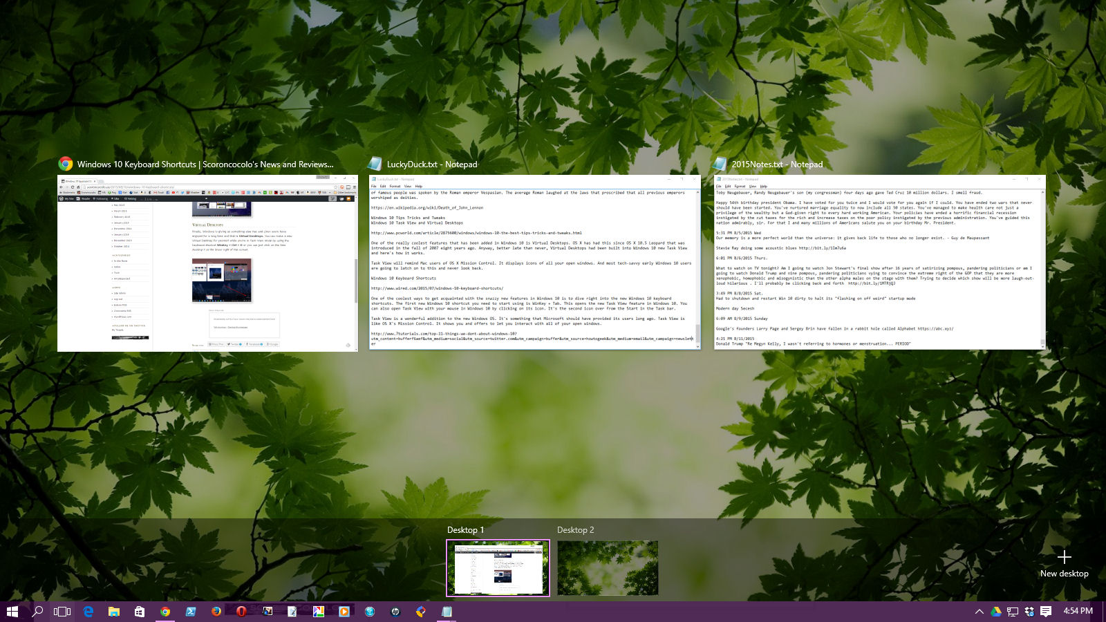
Task: Open the Dropbox system tray icon
Action: point(1029,611)
